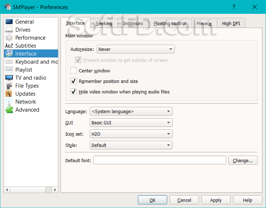Click the Drives disc icon
This screenshot has width=266, height=208.
[x=9, y=29]
